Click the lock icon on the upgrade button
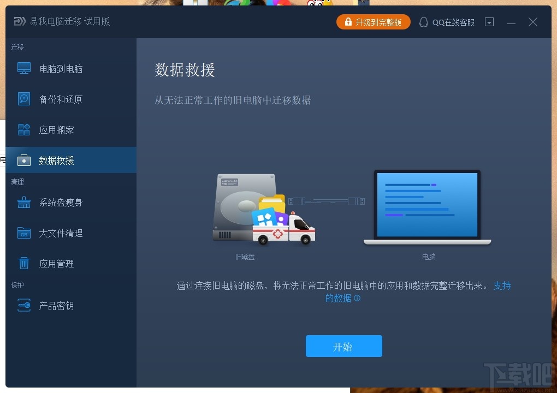 click(348, 22)
